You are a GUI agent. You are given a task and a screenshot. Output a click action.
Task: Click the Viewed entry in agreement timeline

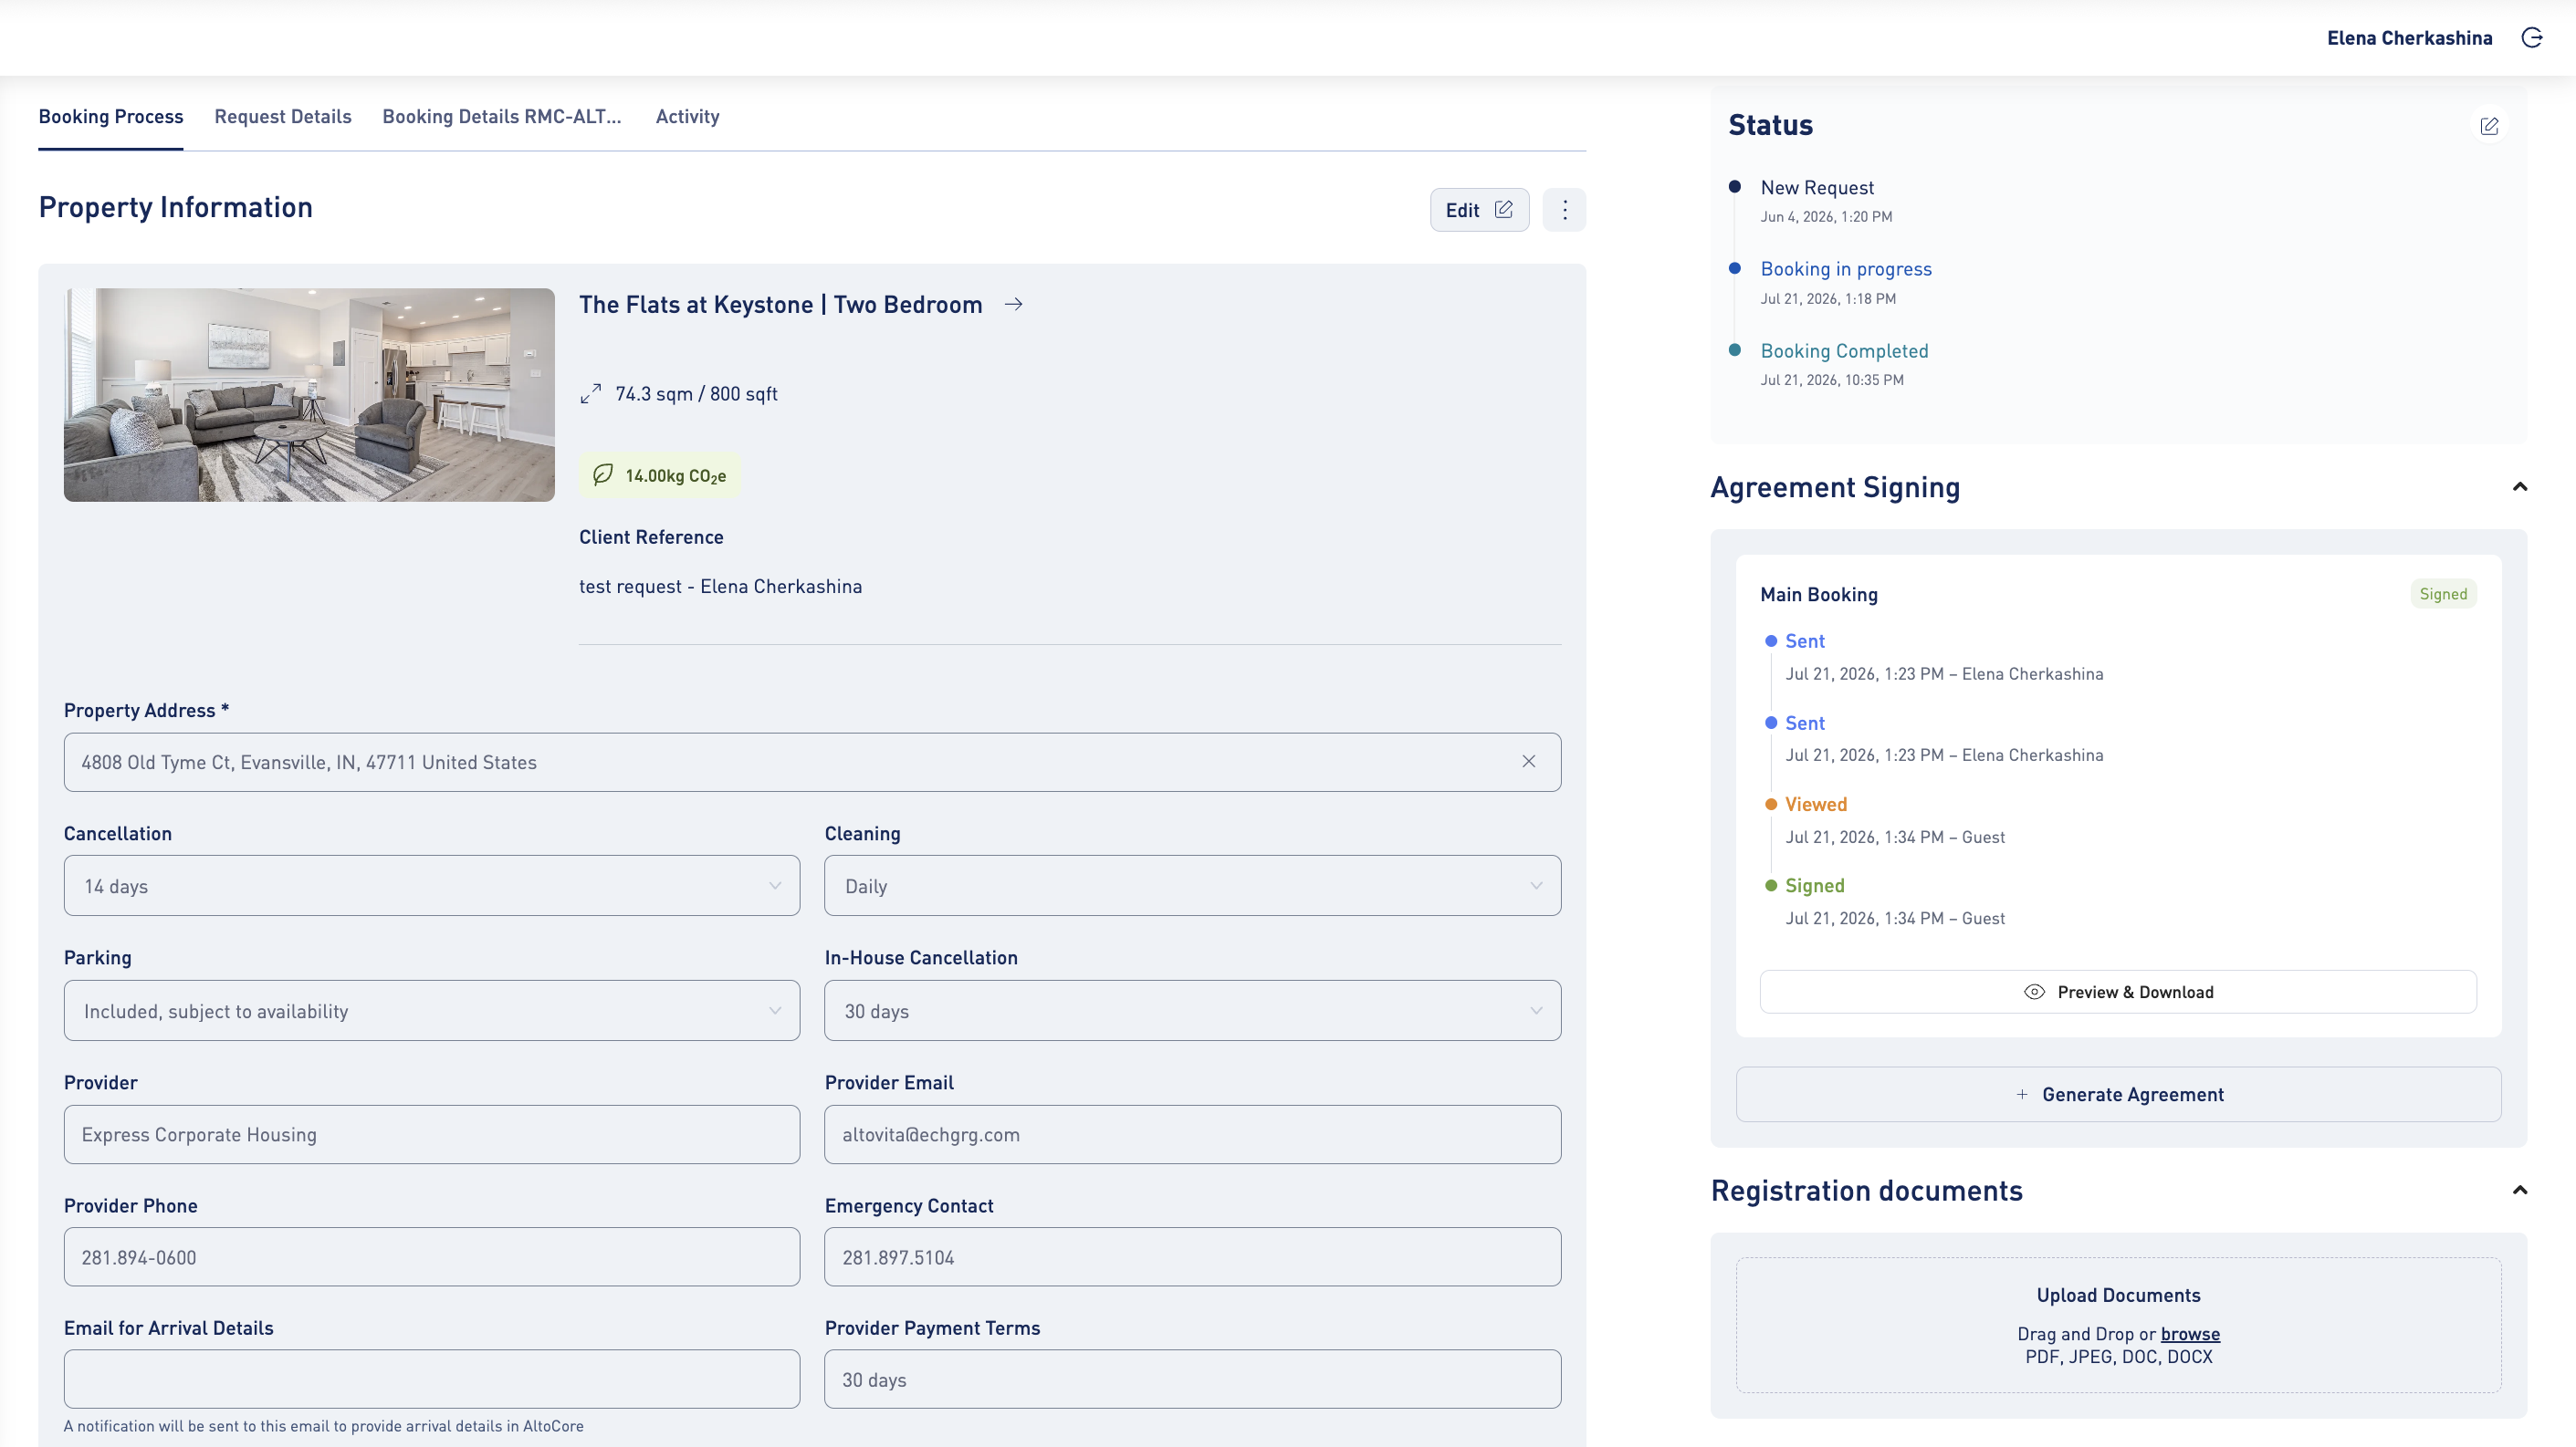[1816, 805]
